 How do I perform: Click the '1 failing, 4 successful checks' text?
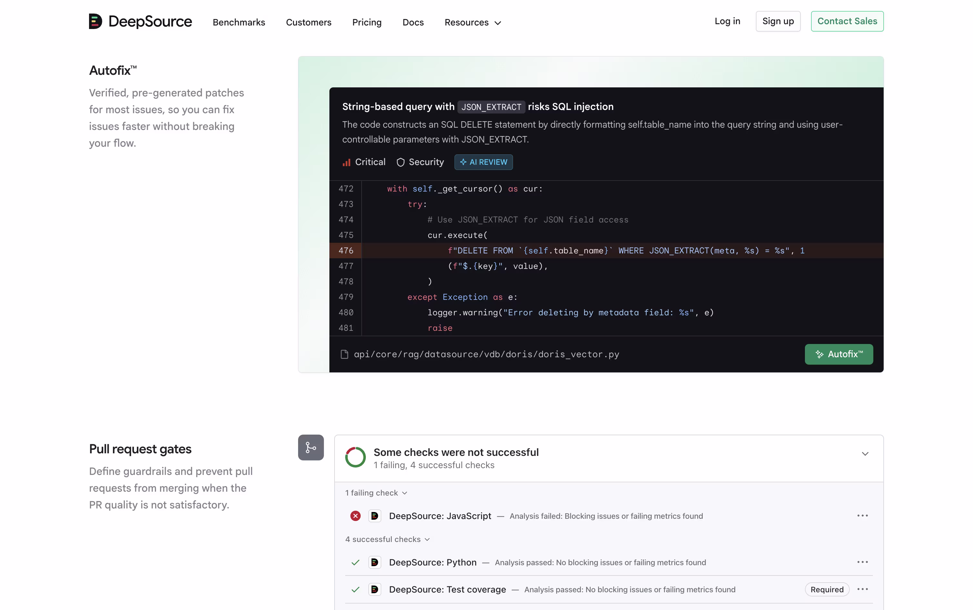434,465
